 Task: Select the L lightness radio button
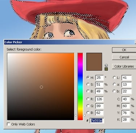point(114,77)
